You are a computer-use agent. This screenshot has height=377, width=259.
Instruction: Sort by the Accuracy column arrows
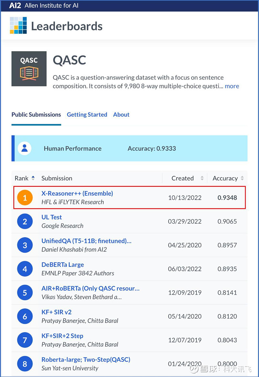pyautogui.click(x=242, y=178)
